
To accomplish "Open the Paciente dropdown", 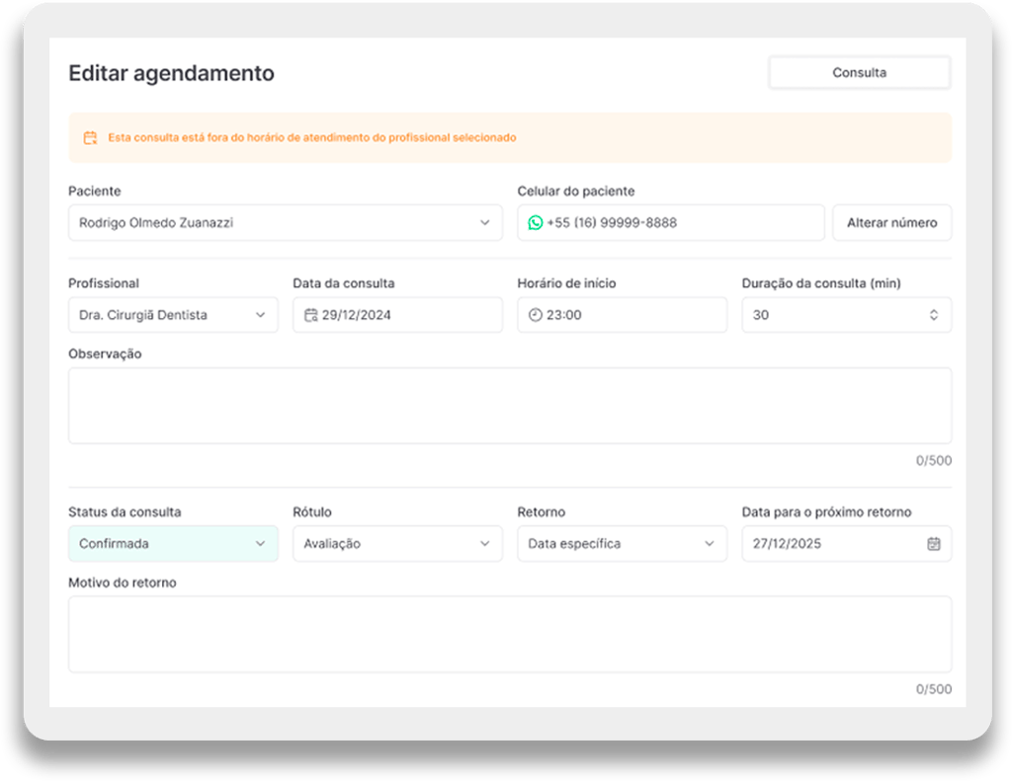I will coord(286,222).
